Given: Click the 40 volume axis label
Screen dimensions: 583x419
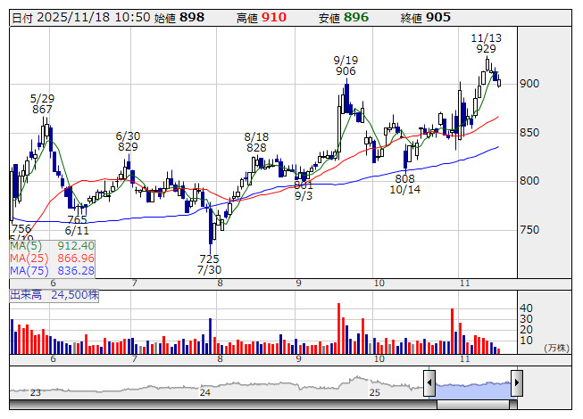Looking at the screenshot, I should tap(526, 308).
